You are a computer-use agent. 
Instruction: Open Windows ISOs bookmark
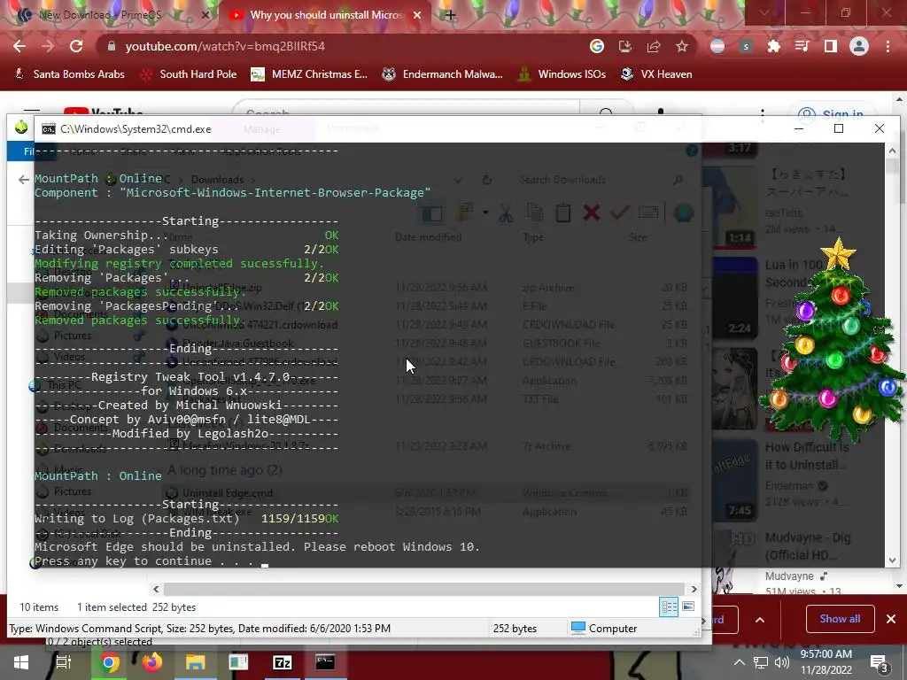tap(562, 74)
